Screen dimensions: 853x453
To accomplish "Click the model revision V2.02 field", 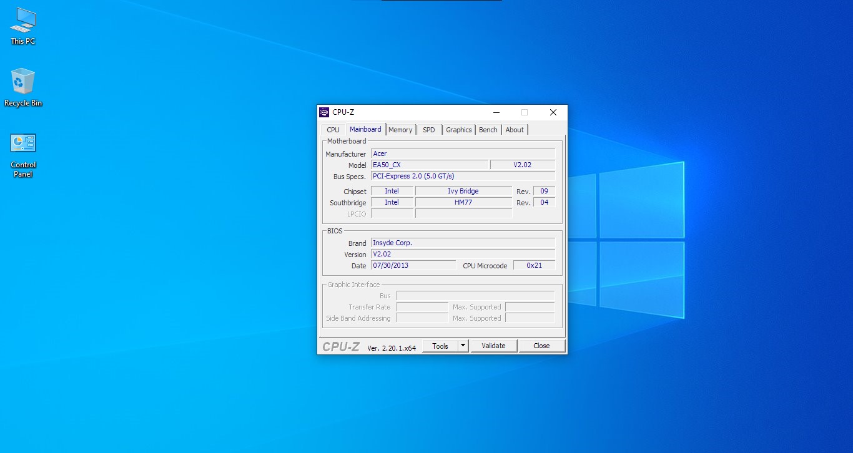I will tap(523, 165).
